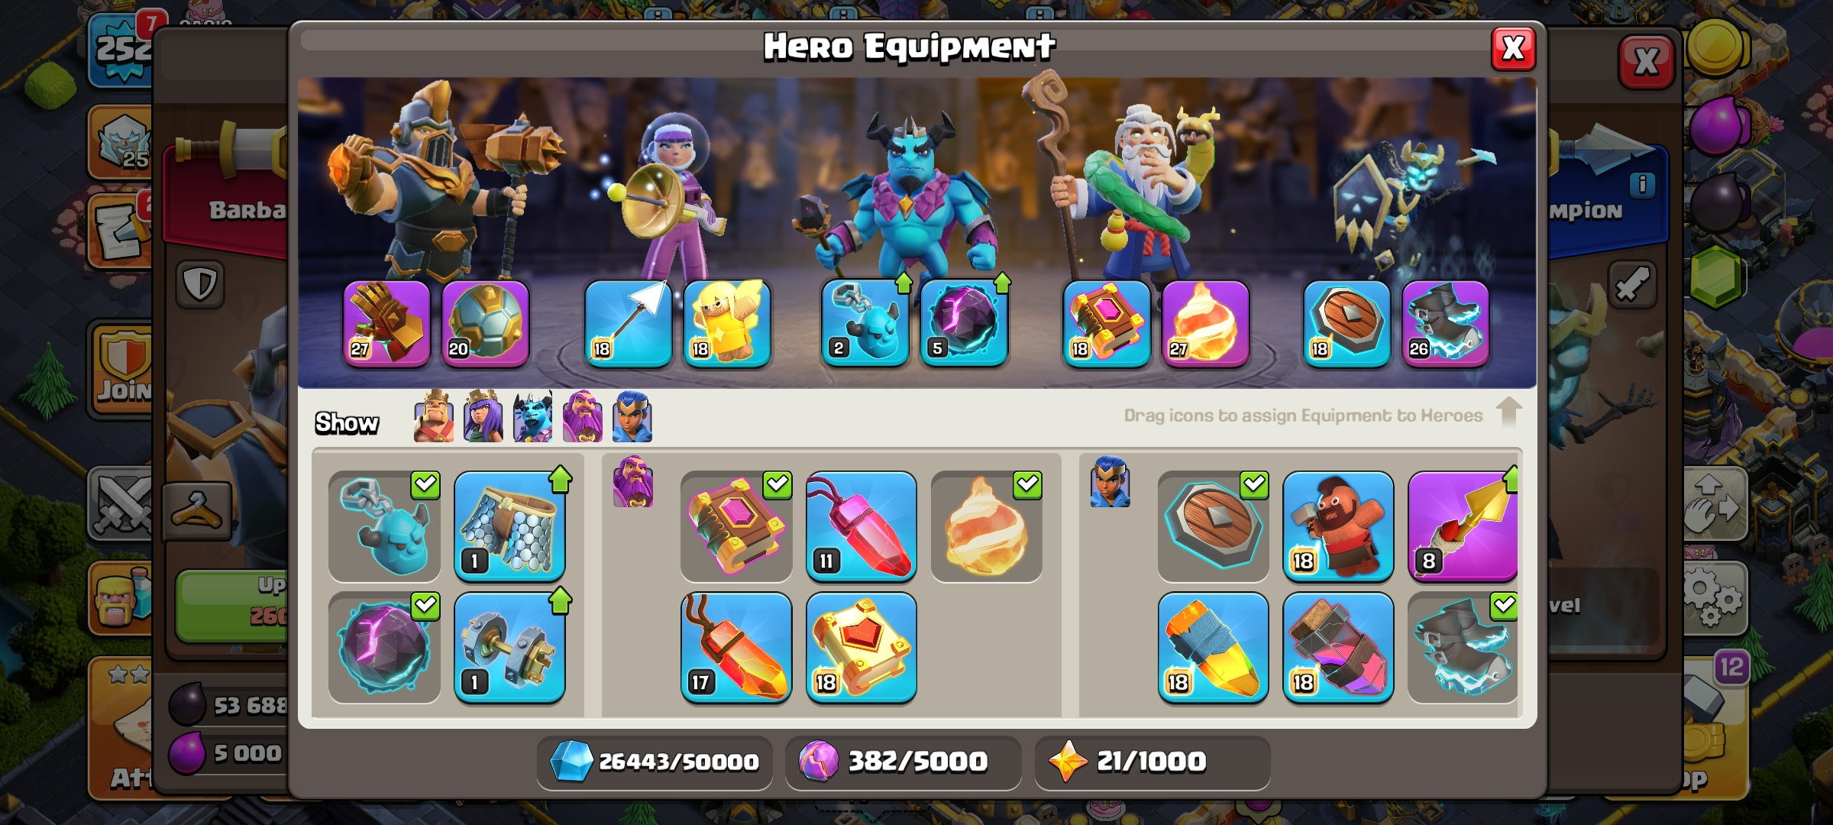Collapse the heroes panel with gray arrow
This screenshot has width=1833, height=825.
1508,412
